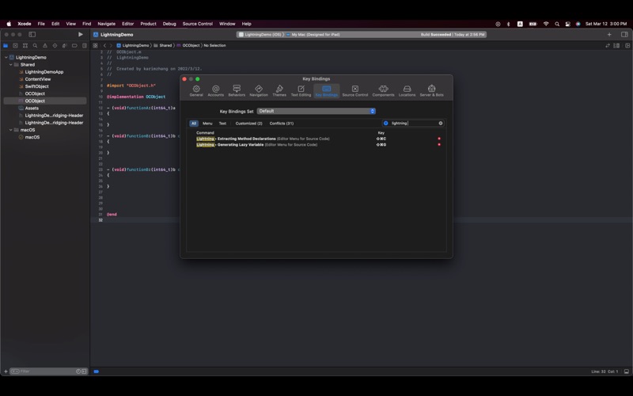Open the Key Bindings Set Default dropdown

tap(316, 111)
